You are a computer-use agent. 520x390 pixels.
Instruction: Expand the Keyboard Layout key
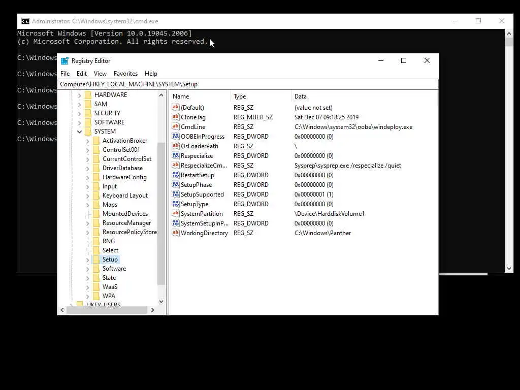[x=87, y=196]
